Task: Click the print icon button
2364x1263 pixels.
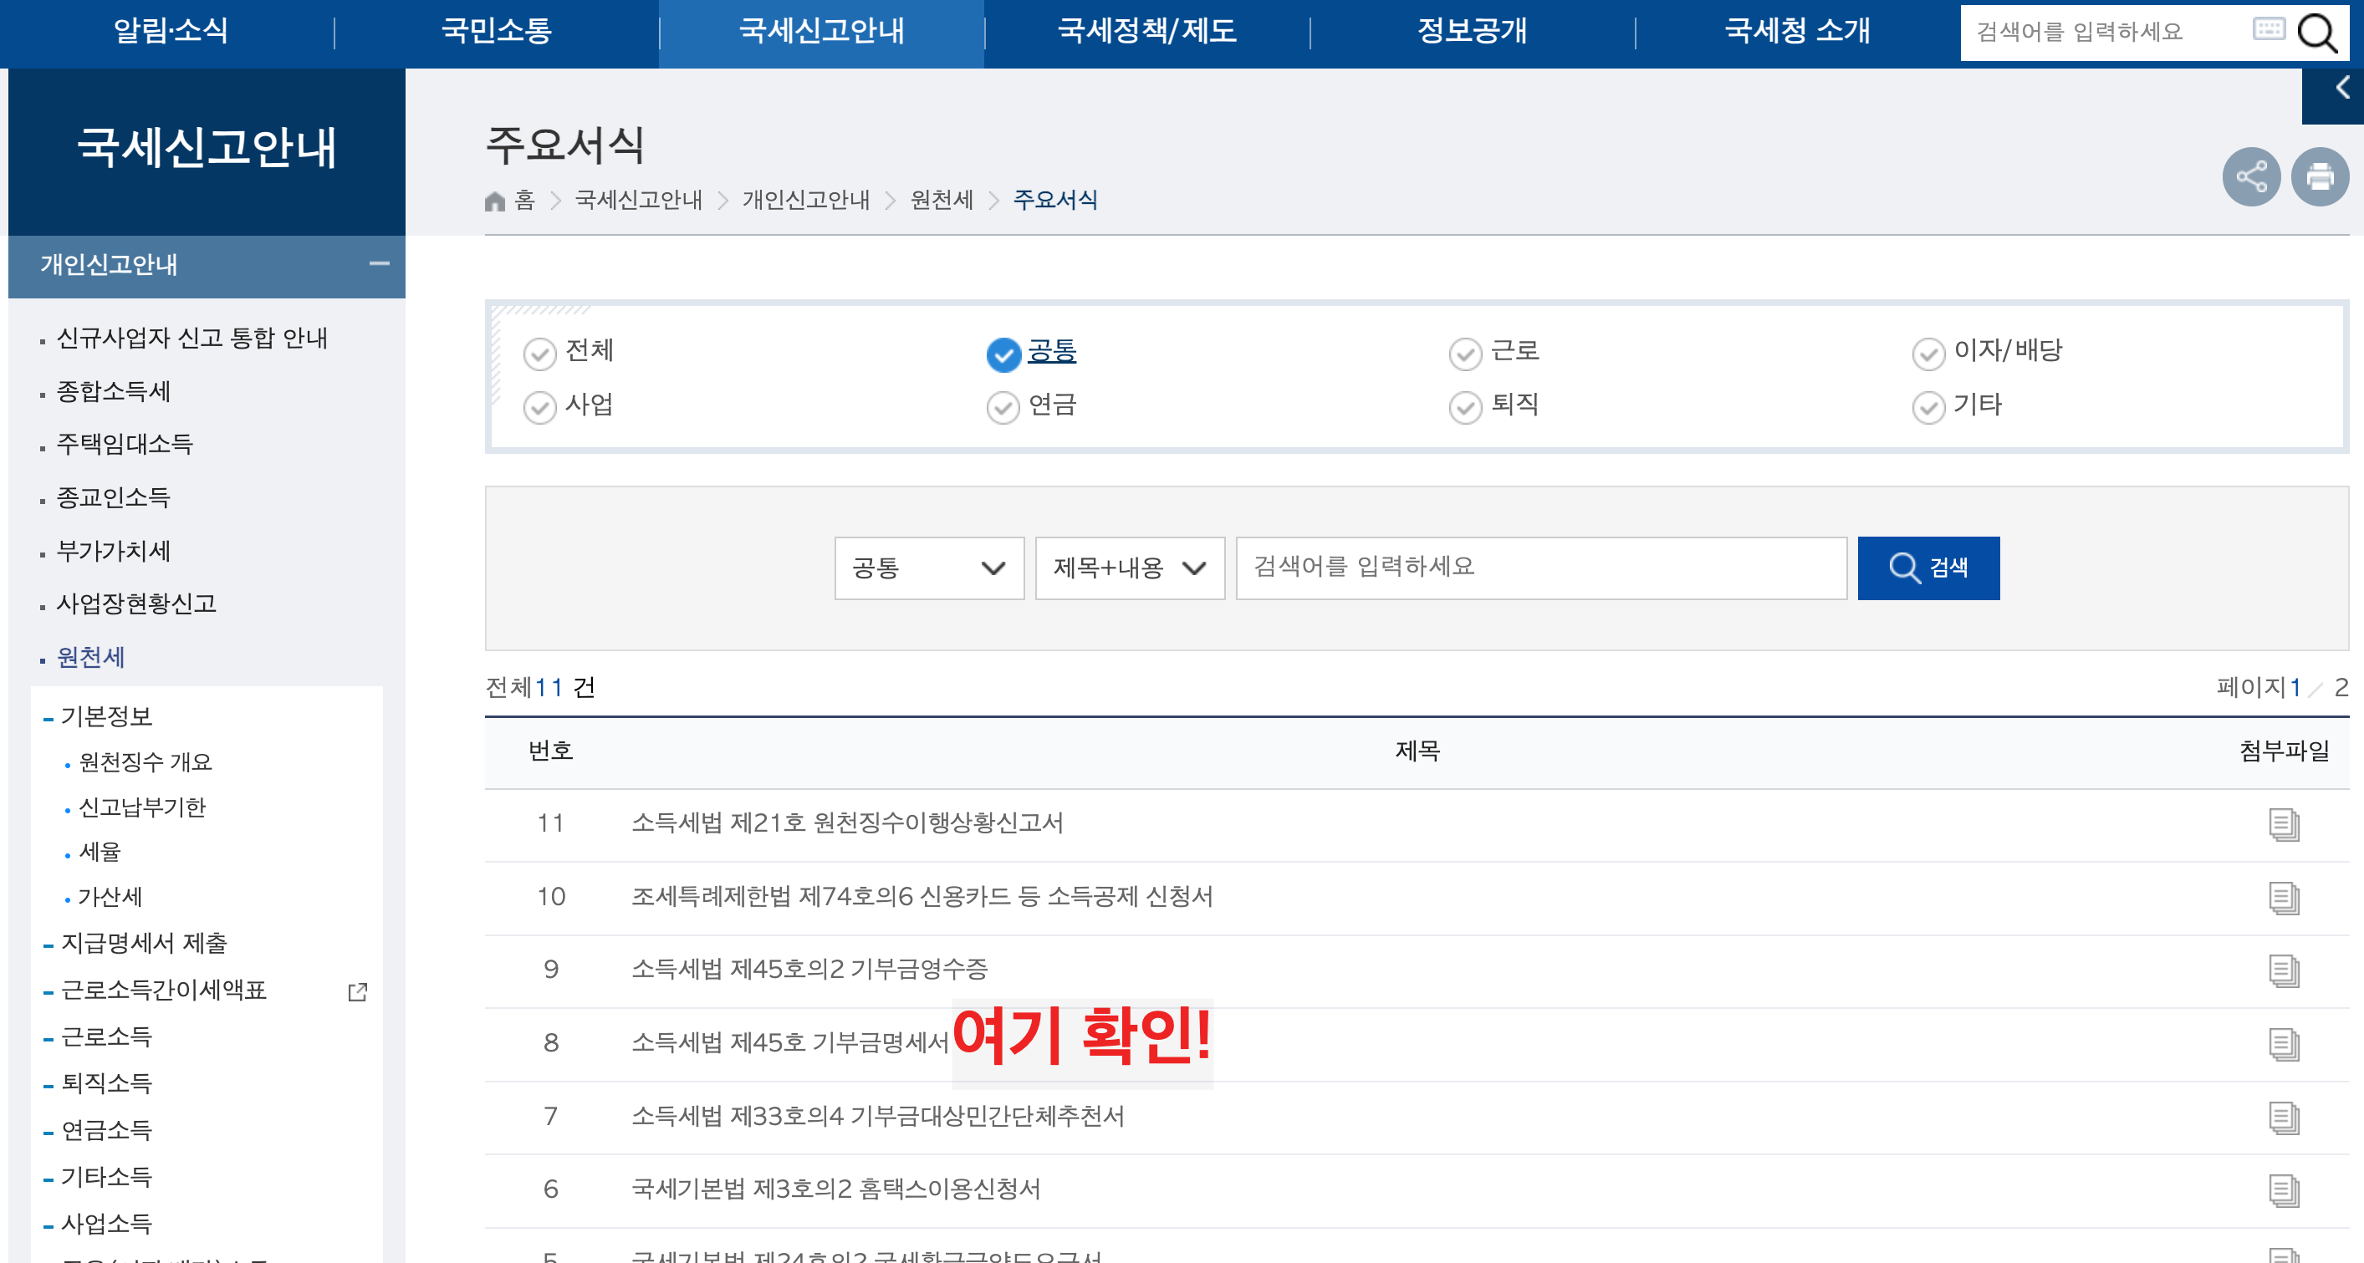Action: (x=2319, y=177)
